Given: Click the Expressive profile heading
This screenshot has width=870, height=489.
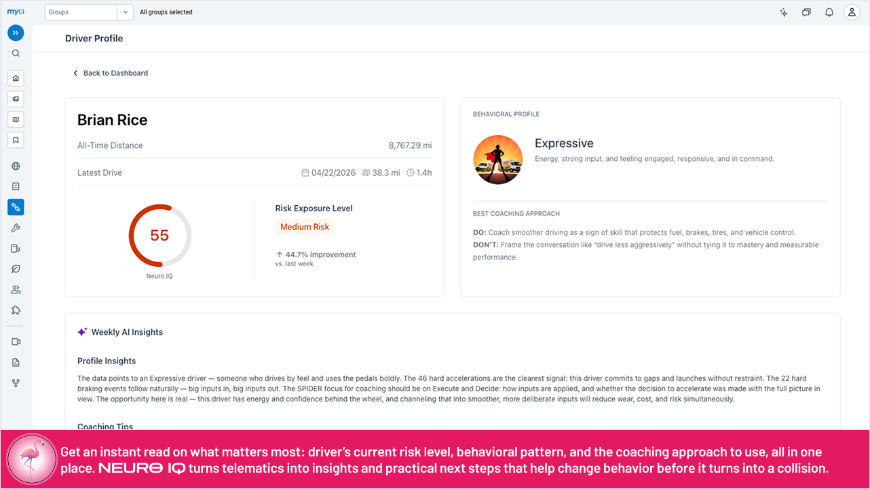Looking at the screenshot, I should tap(564, 143).
